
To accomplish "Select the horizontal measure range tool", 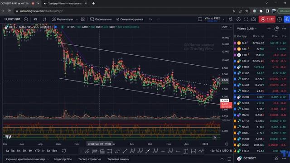I will (193, 151).
